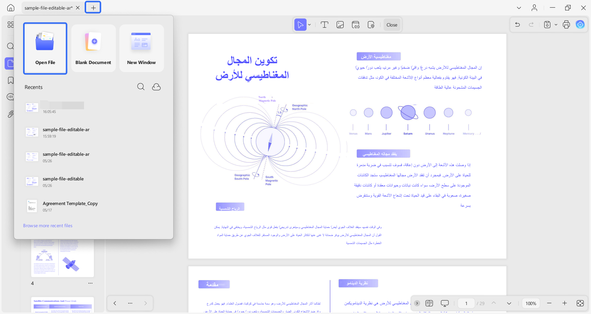This screenshot has height=314, width=591.
Task: Select the cursor edit tool
Action: pos(300,25)
